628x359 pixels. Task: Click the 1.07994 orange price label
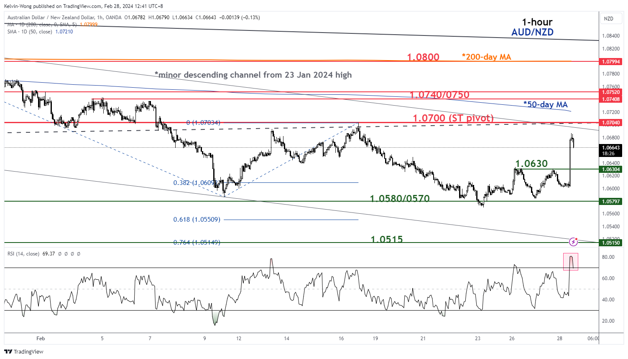click(x=611, y=61)
